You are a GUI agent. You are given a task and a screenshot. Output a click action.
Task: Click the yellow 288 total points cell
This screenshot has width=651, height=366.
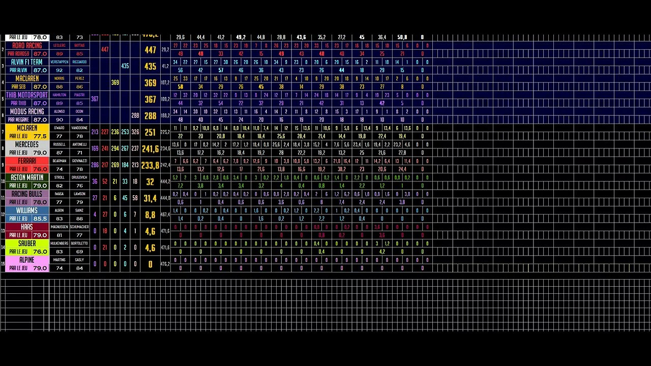[x=150, y=115]
